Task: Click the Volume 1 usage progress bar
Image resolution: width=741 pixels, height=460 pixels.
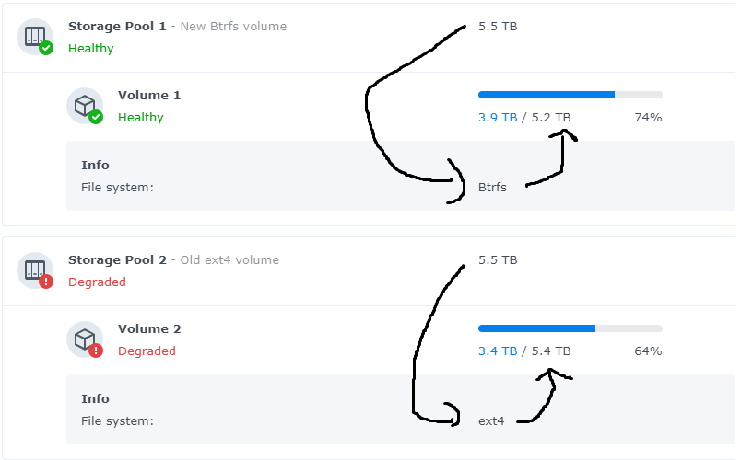Action: 570,95
